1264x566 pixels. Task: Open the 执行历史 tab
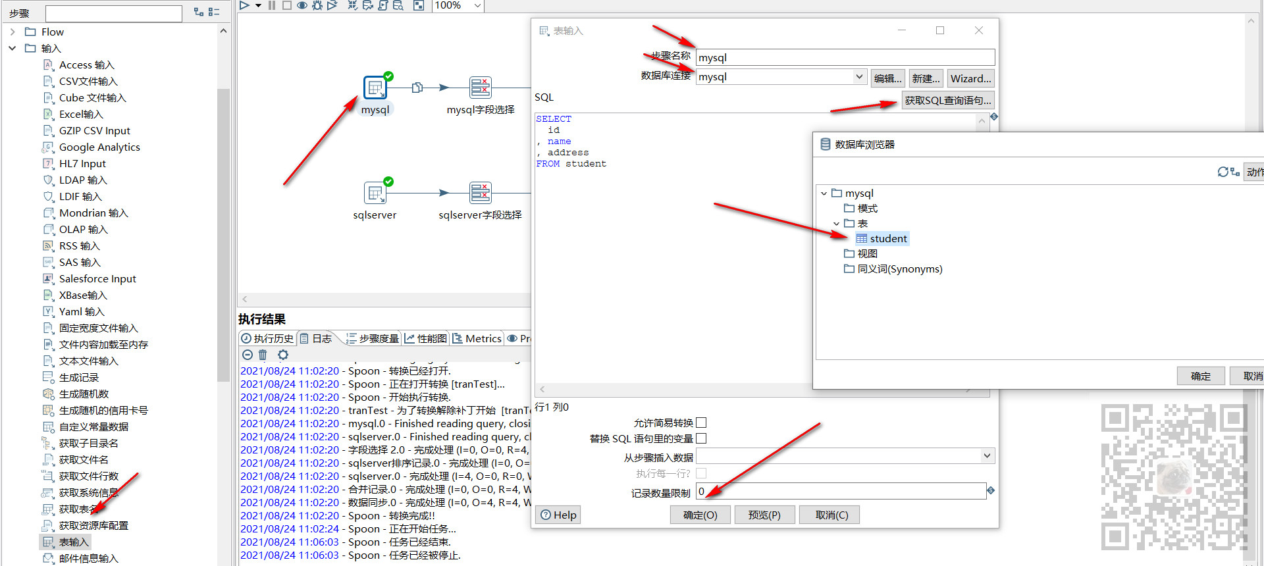pyautogui.click(x=267, y=338)
